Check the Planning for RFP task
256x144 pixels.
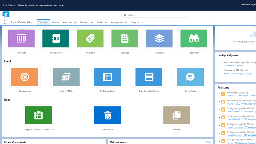point(221,70)
